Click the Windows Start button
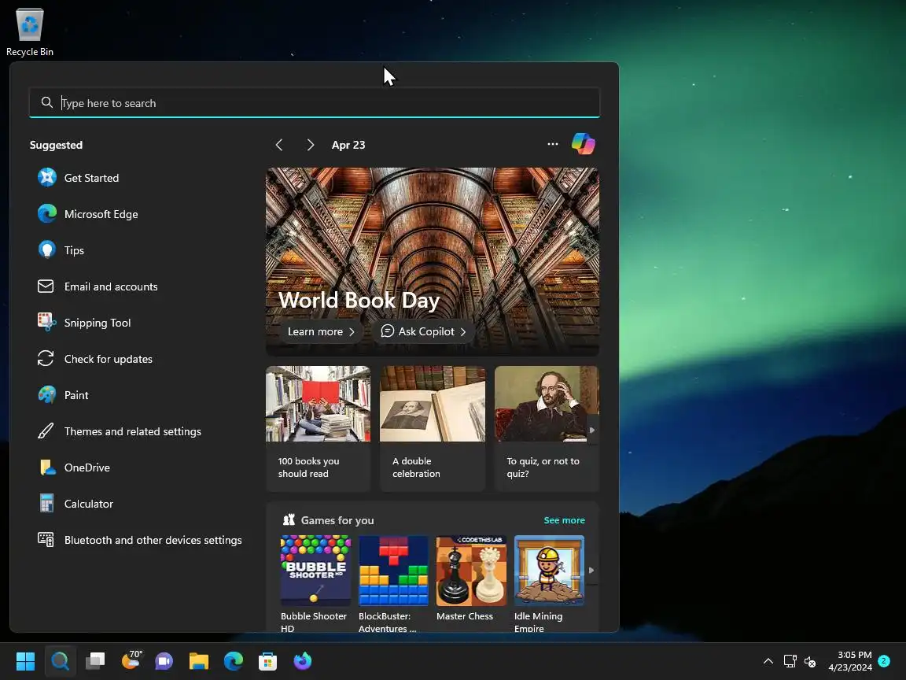The width and height of the screenshot is (906, 680). coord(25,661)
